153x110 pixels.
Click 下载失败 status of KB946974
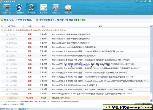[x=43, y=34]
